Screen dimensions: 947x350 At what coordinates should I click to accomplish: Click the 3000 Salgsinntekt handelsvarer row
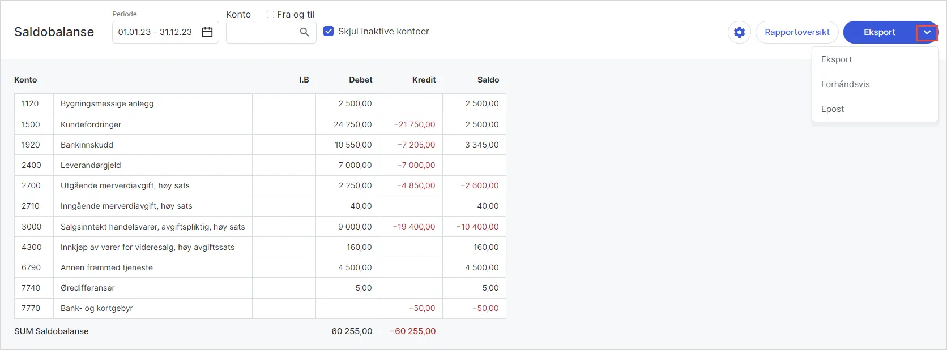click(152, 227)
